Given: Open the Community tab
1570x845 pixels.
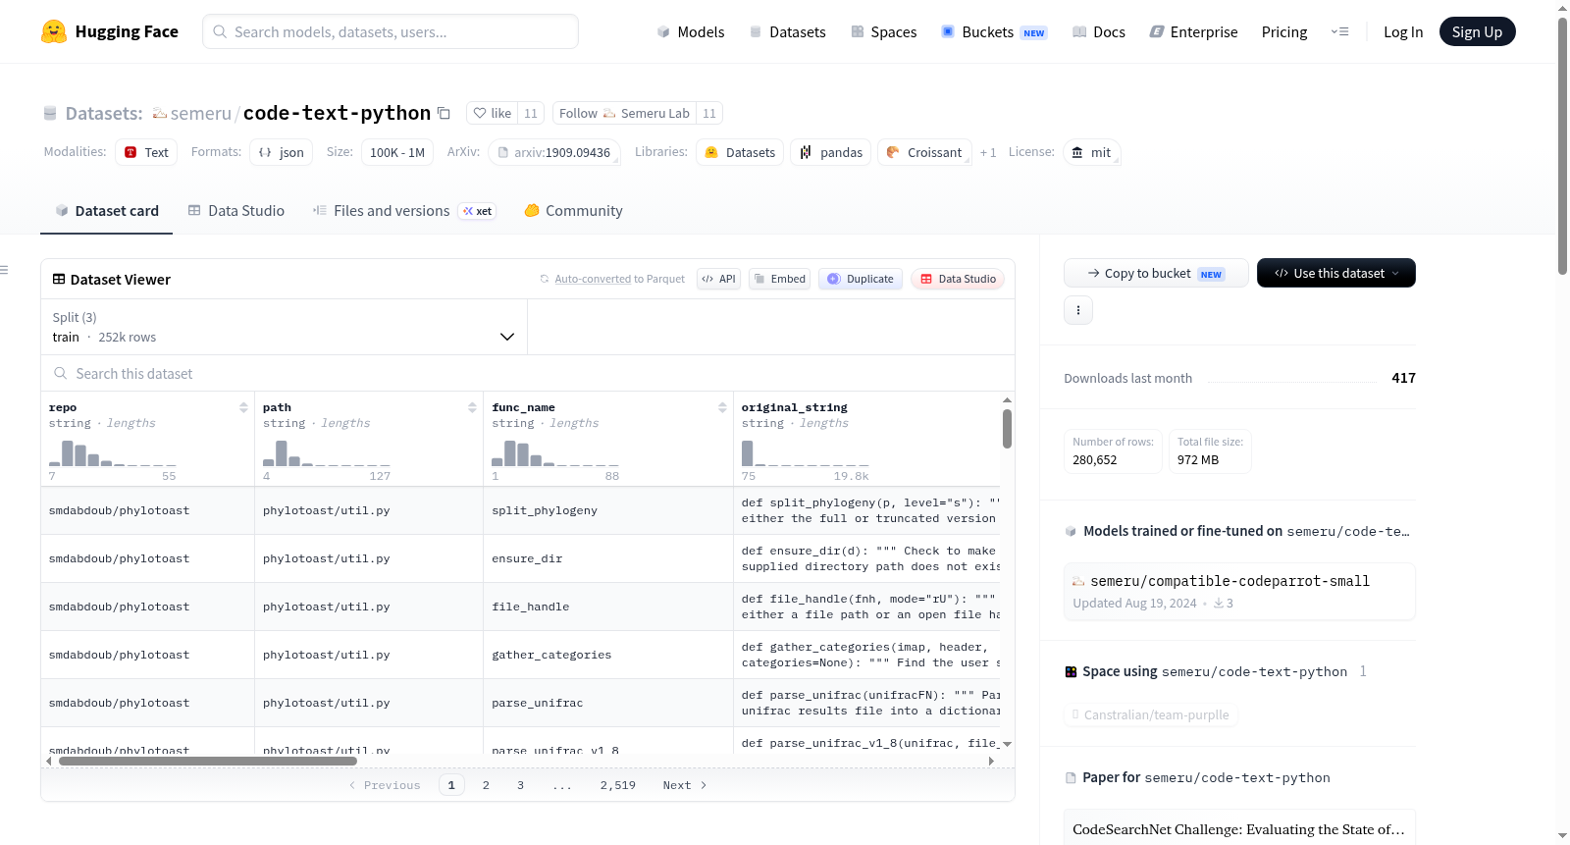Looking at the screenshot, I should coord(573,211).
